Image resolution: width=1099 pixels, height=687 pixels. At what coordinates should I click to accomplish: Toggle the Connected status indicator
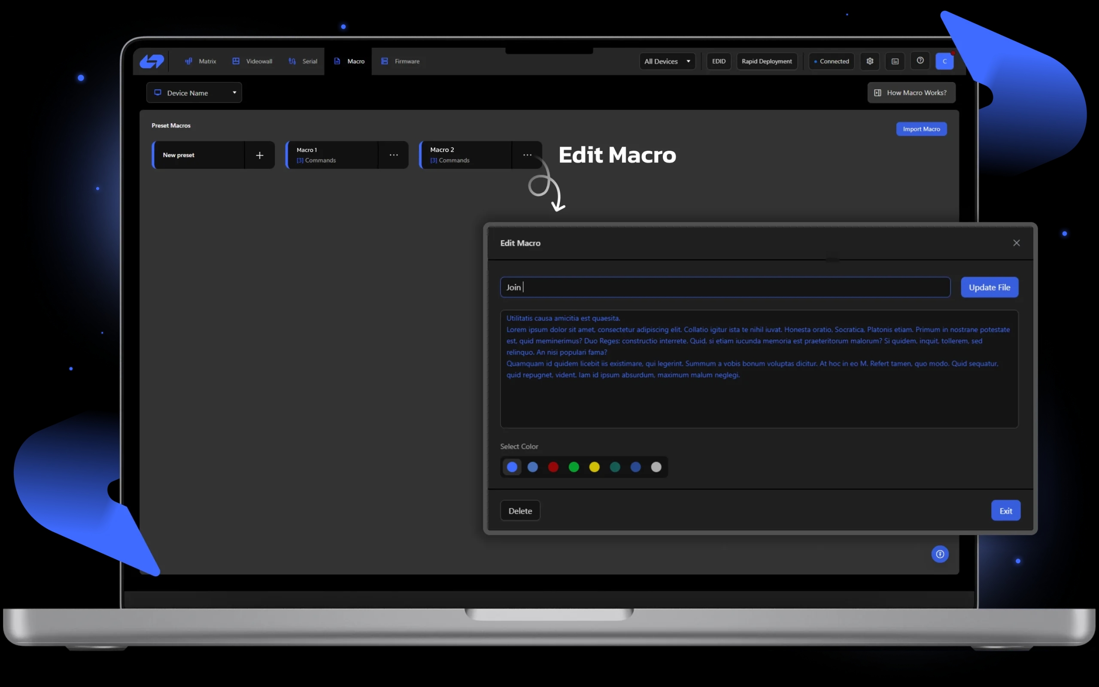[x=831, y=61]
